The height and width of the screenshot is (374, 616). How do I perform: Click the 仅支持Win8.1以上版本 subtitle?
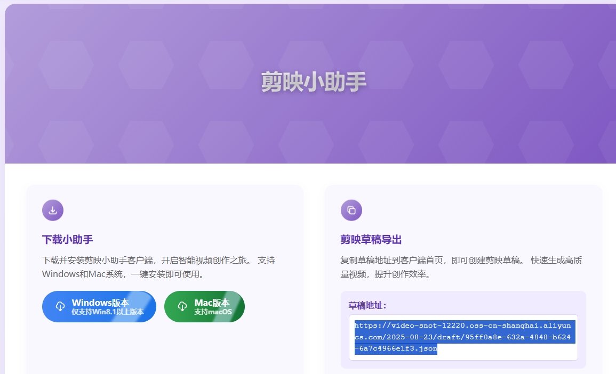[108, 312]
